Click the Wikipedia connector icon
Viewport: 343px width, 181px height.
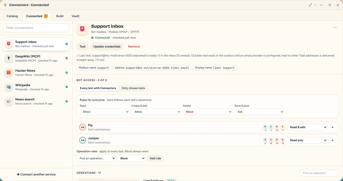tap(9, 87)
